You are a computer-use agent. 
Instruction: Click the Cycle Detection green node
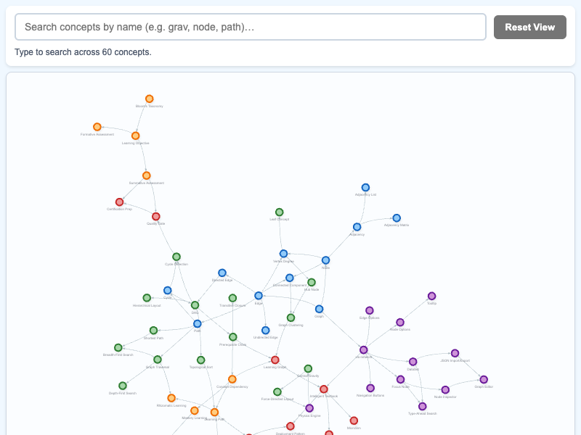point(176,257)
